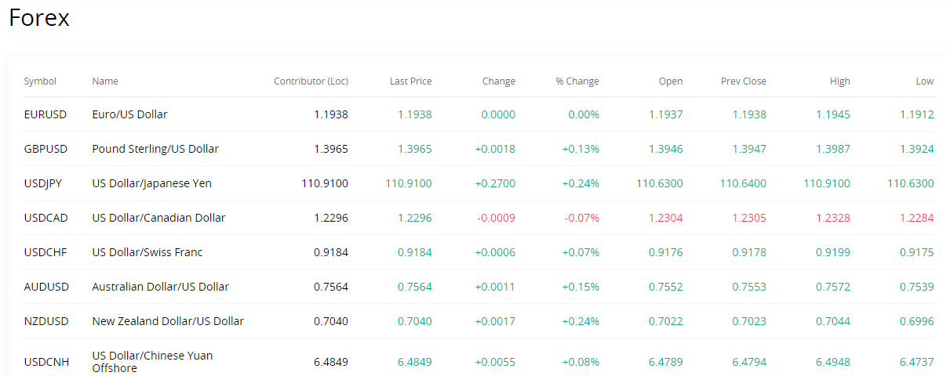Viewport: 950px width, 376px height.
Task: Select the USDJPY symbol
Action: pyautogui.click(x=43, y=183)
